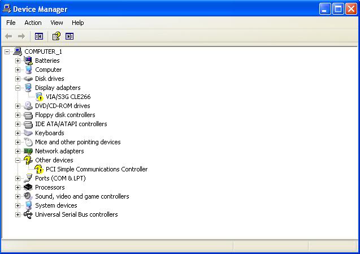
Task: Expand the IDE ATA/ATAPI controllers node
Action: click(x=18, y=124)
